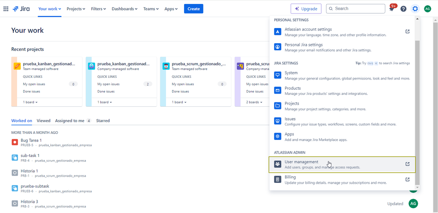Open the Help question mark icon

(x=403, y=9)
